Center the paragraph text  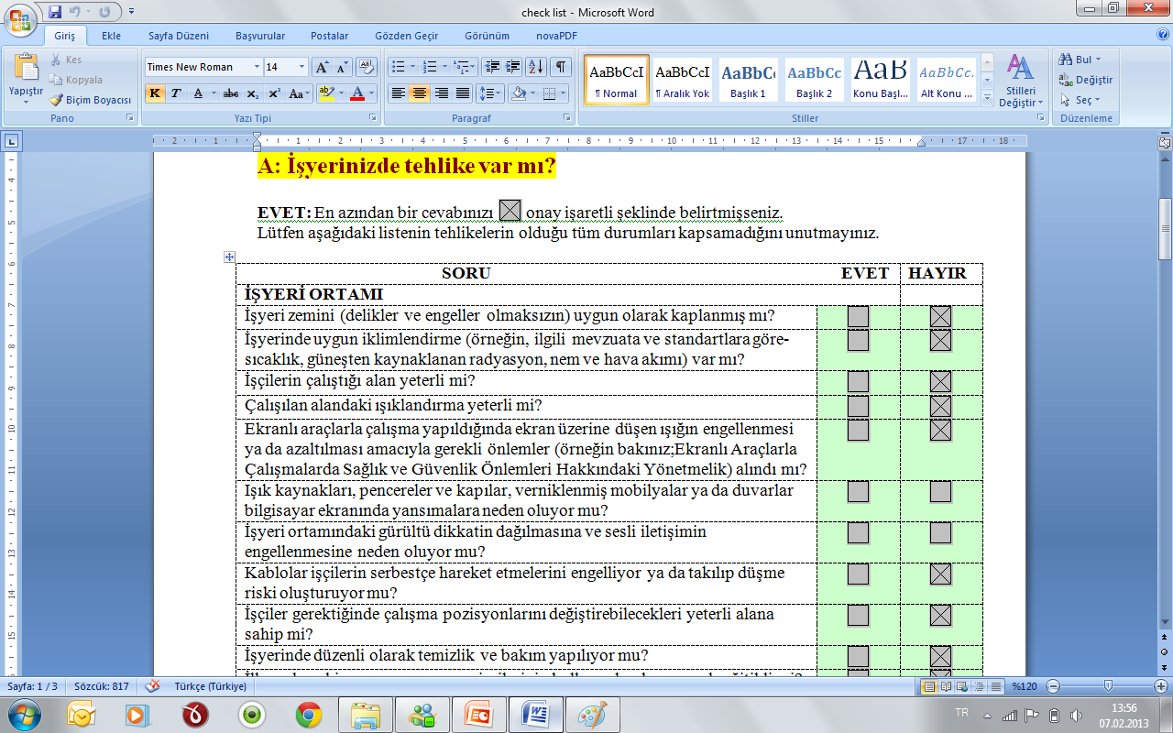tap(420, 93)
